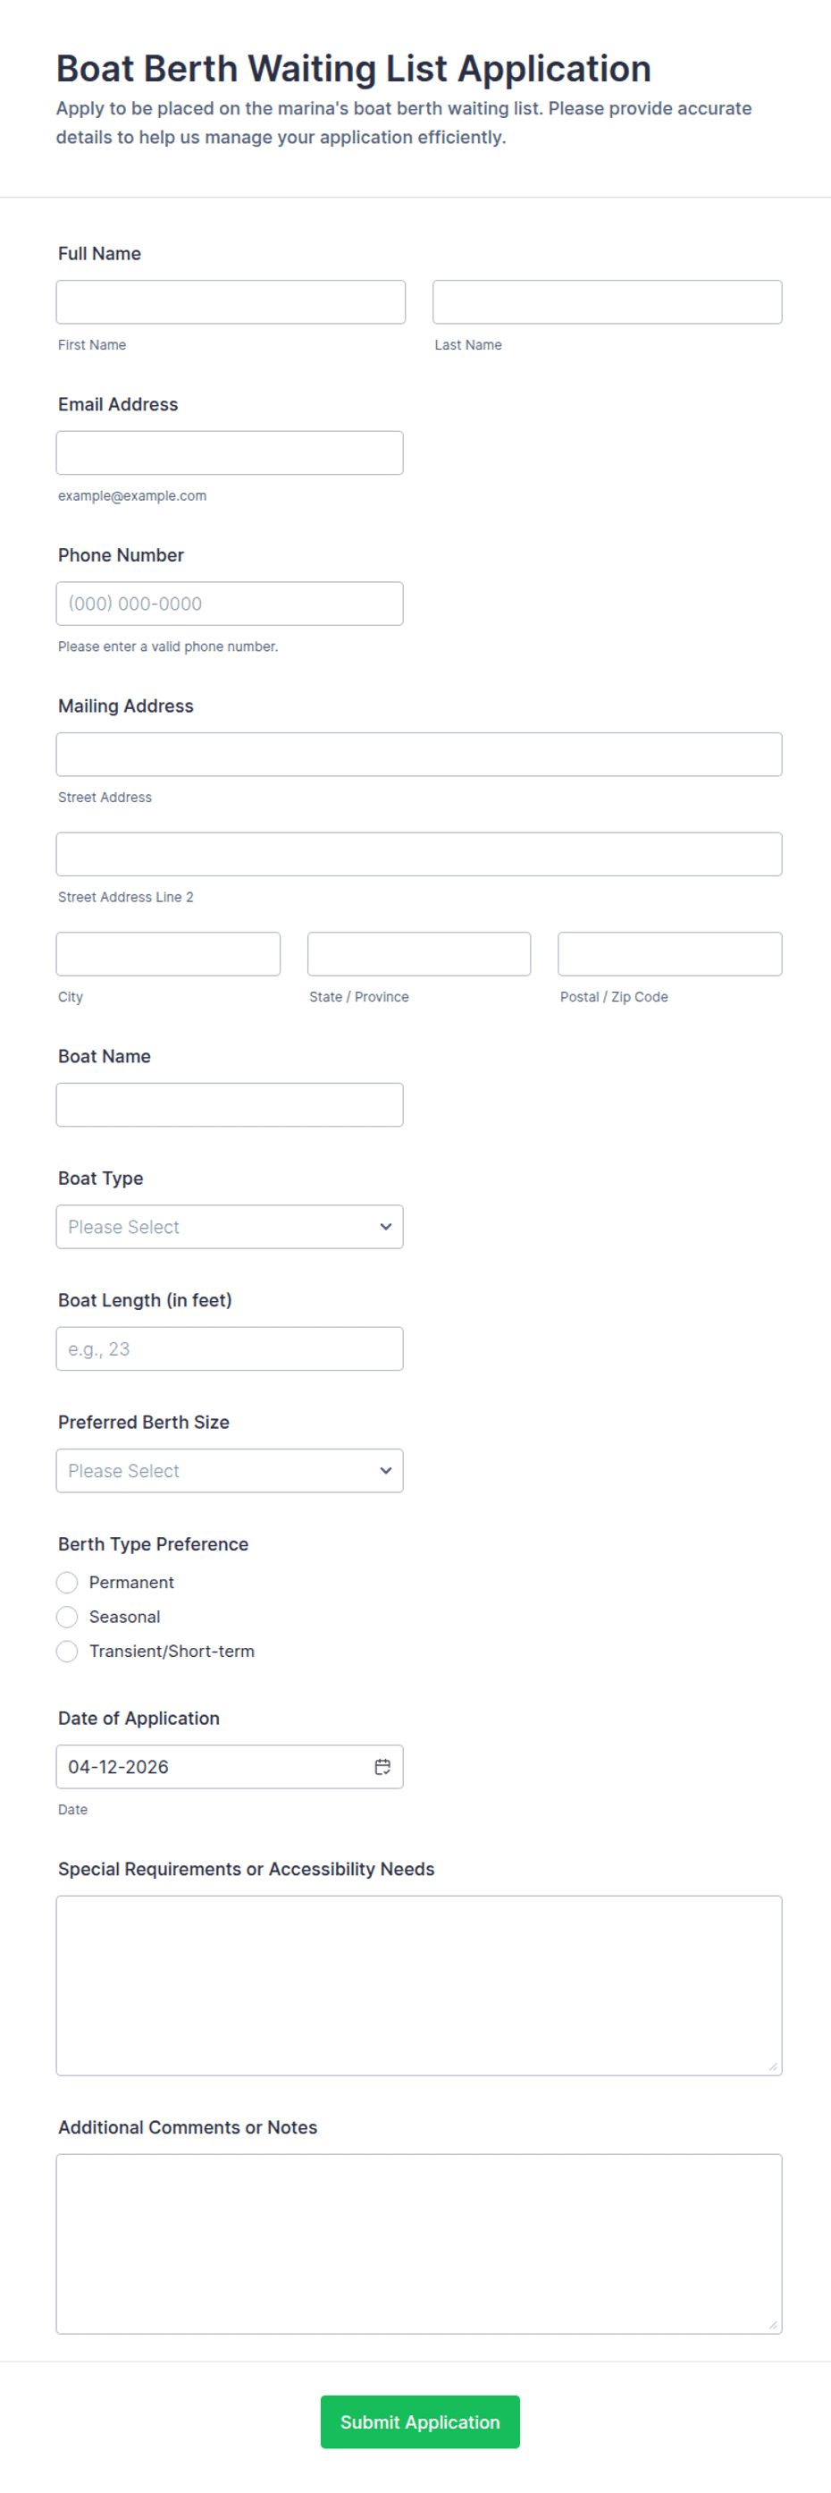This screenshot has width=831, height=2493.
Task: Click the Postal / Zip Code field
Action: click(x=669, y=953)
